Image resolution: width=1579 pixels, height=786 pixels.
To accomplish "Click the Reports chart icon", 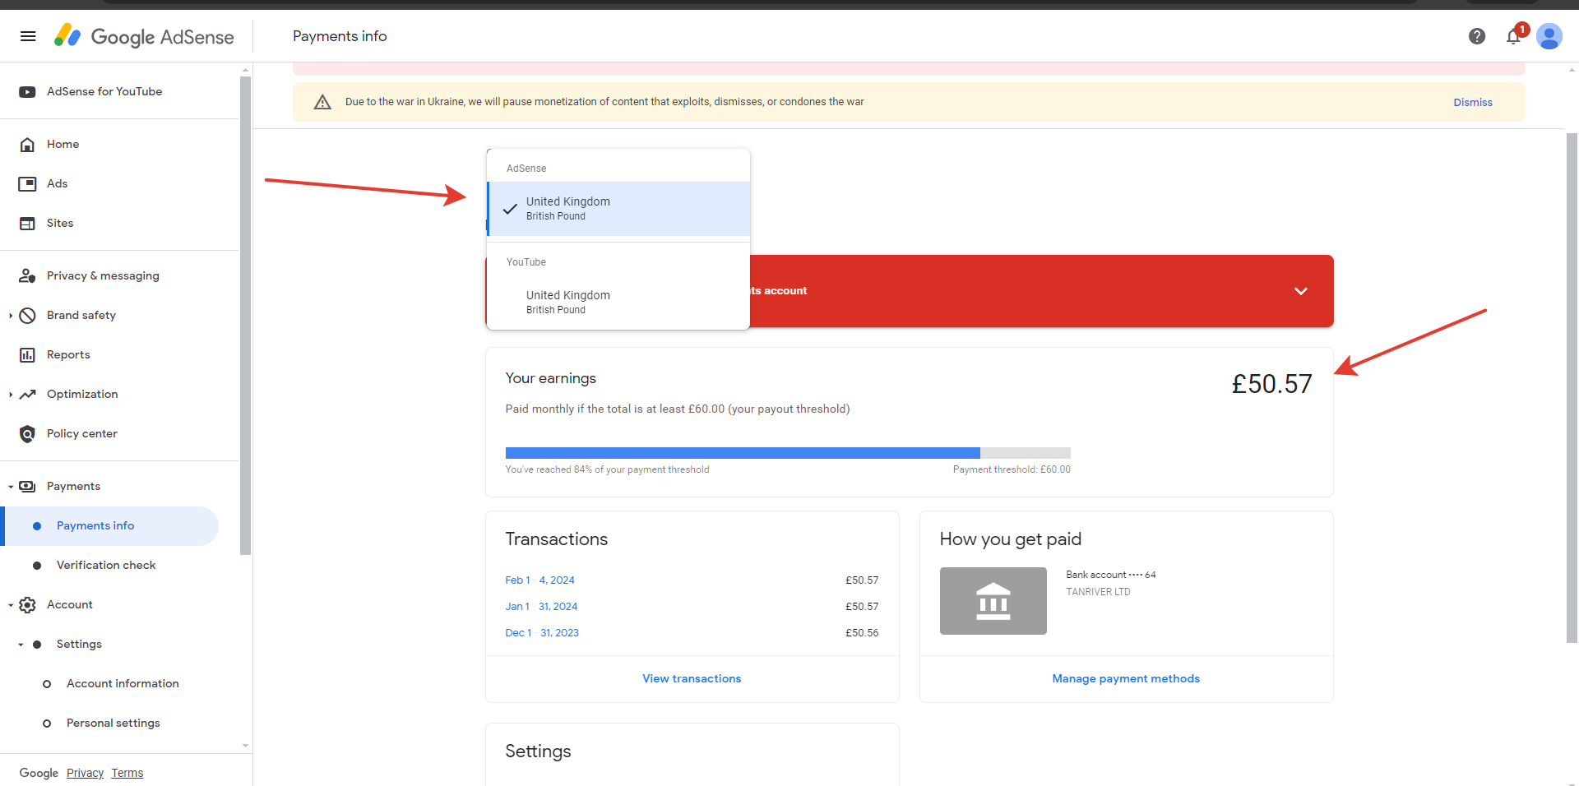I will pos(27,355).
